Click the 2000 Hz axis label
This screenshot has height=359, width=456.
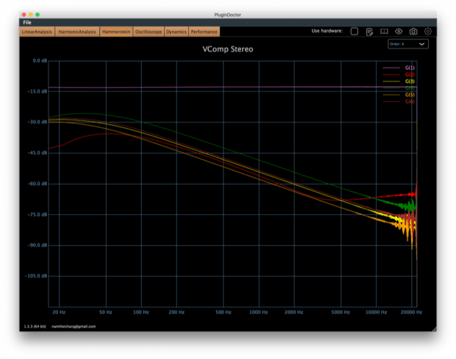click(294, 312)
